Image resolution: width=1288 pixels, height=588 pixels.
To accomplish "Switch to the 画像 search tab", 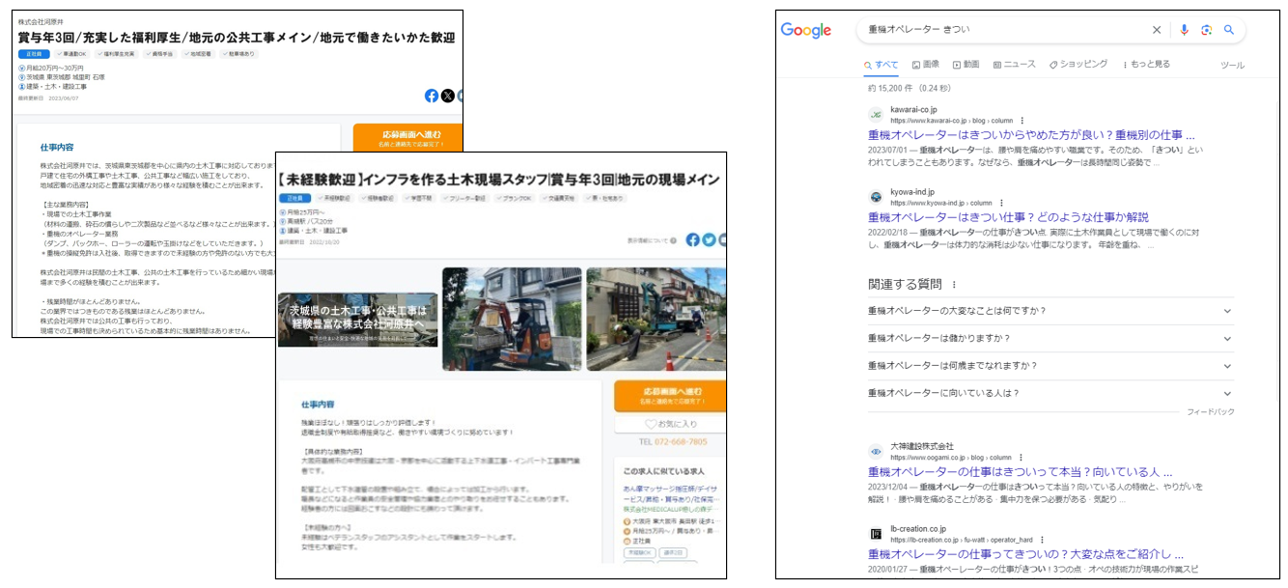I will coord(925,65).
